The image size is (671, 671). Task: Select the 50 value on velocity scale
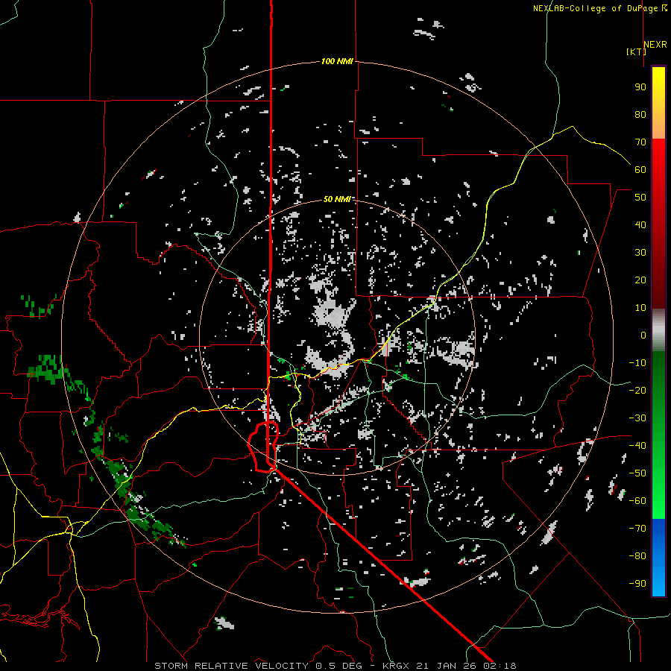click(640, 198)
